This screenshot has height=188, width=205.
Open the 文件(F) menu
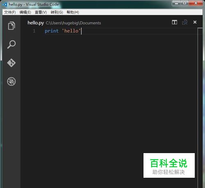click(x=10, y=12)
